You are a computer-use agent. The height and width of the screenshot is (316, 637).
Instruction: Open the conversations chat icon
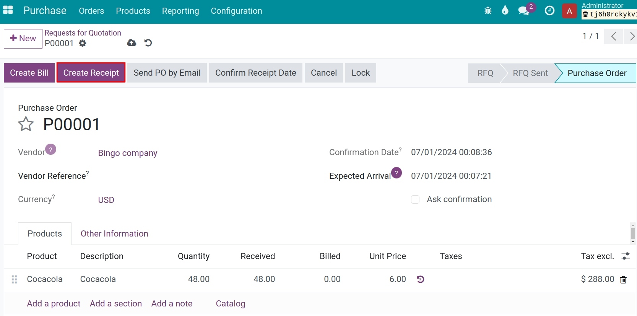pos(524,11)
